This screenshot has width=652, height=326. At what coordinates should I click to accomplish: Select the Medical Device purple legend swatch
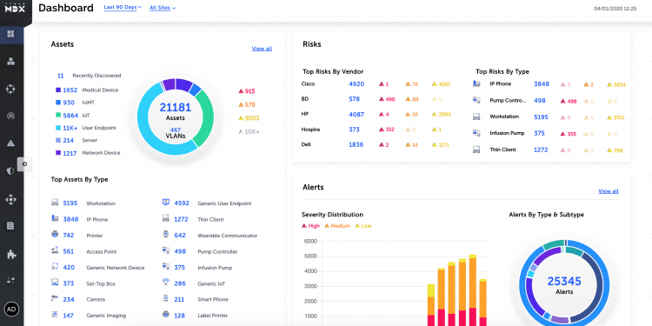coord(58,90)
